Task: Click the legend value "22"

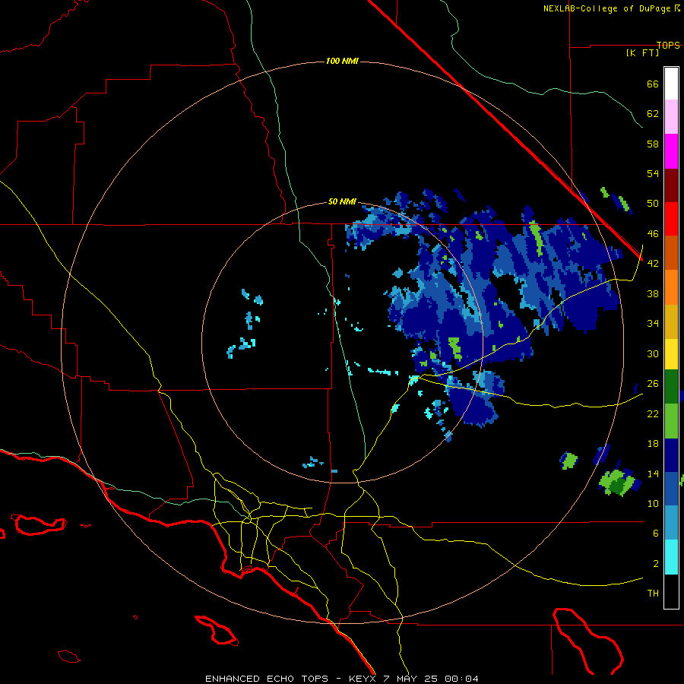Action: [653, 413]
